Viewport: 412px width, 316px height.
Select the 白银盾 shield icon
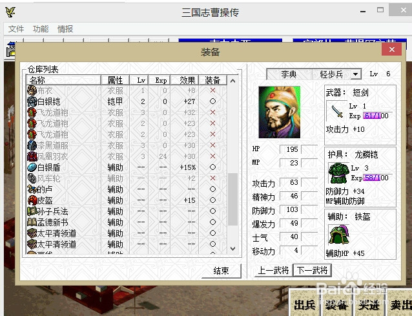32,167
